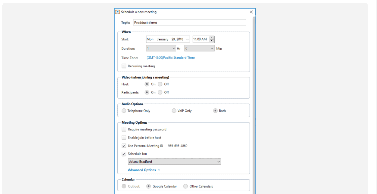
Task: Uncheck the Schedule for checkbox
Action: (x=124, y=154)
